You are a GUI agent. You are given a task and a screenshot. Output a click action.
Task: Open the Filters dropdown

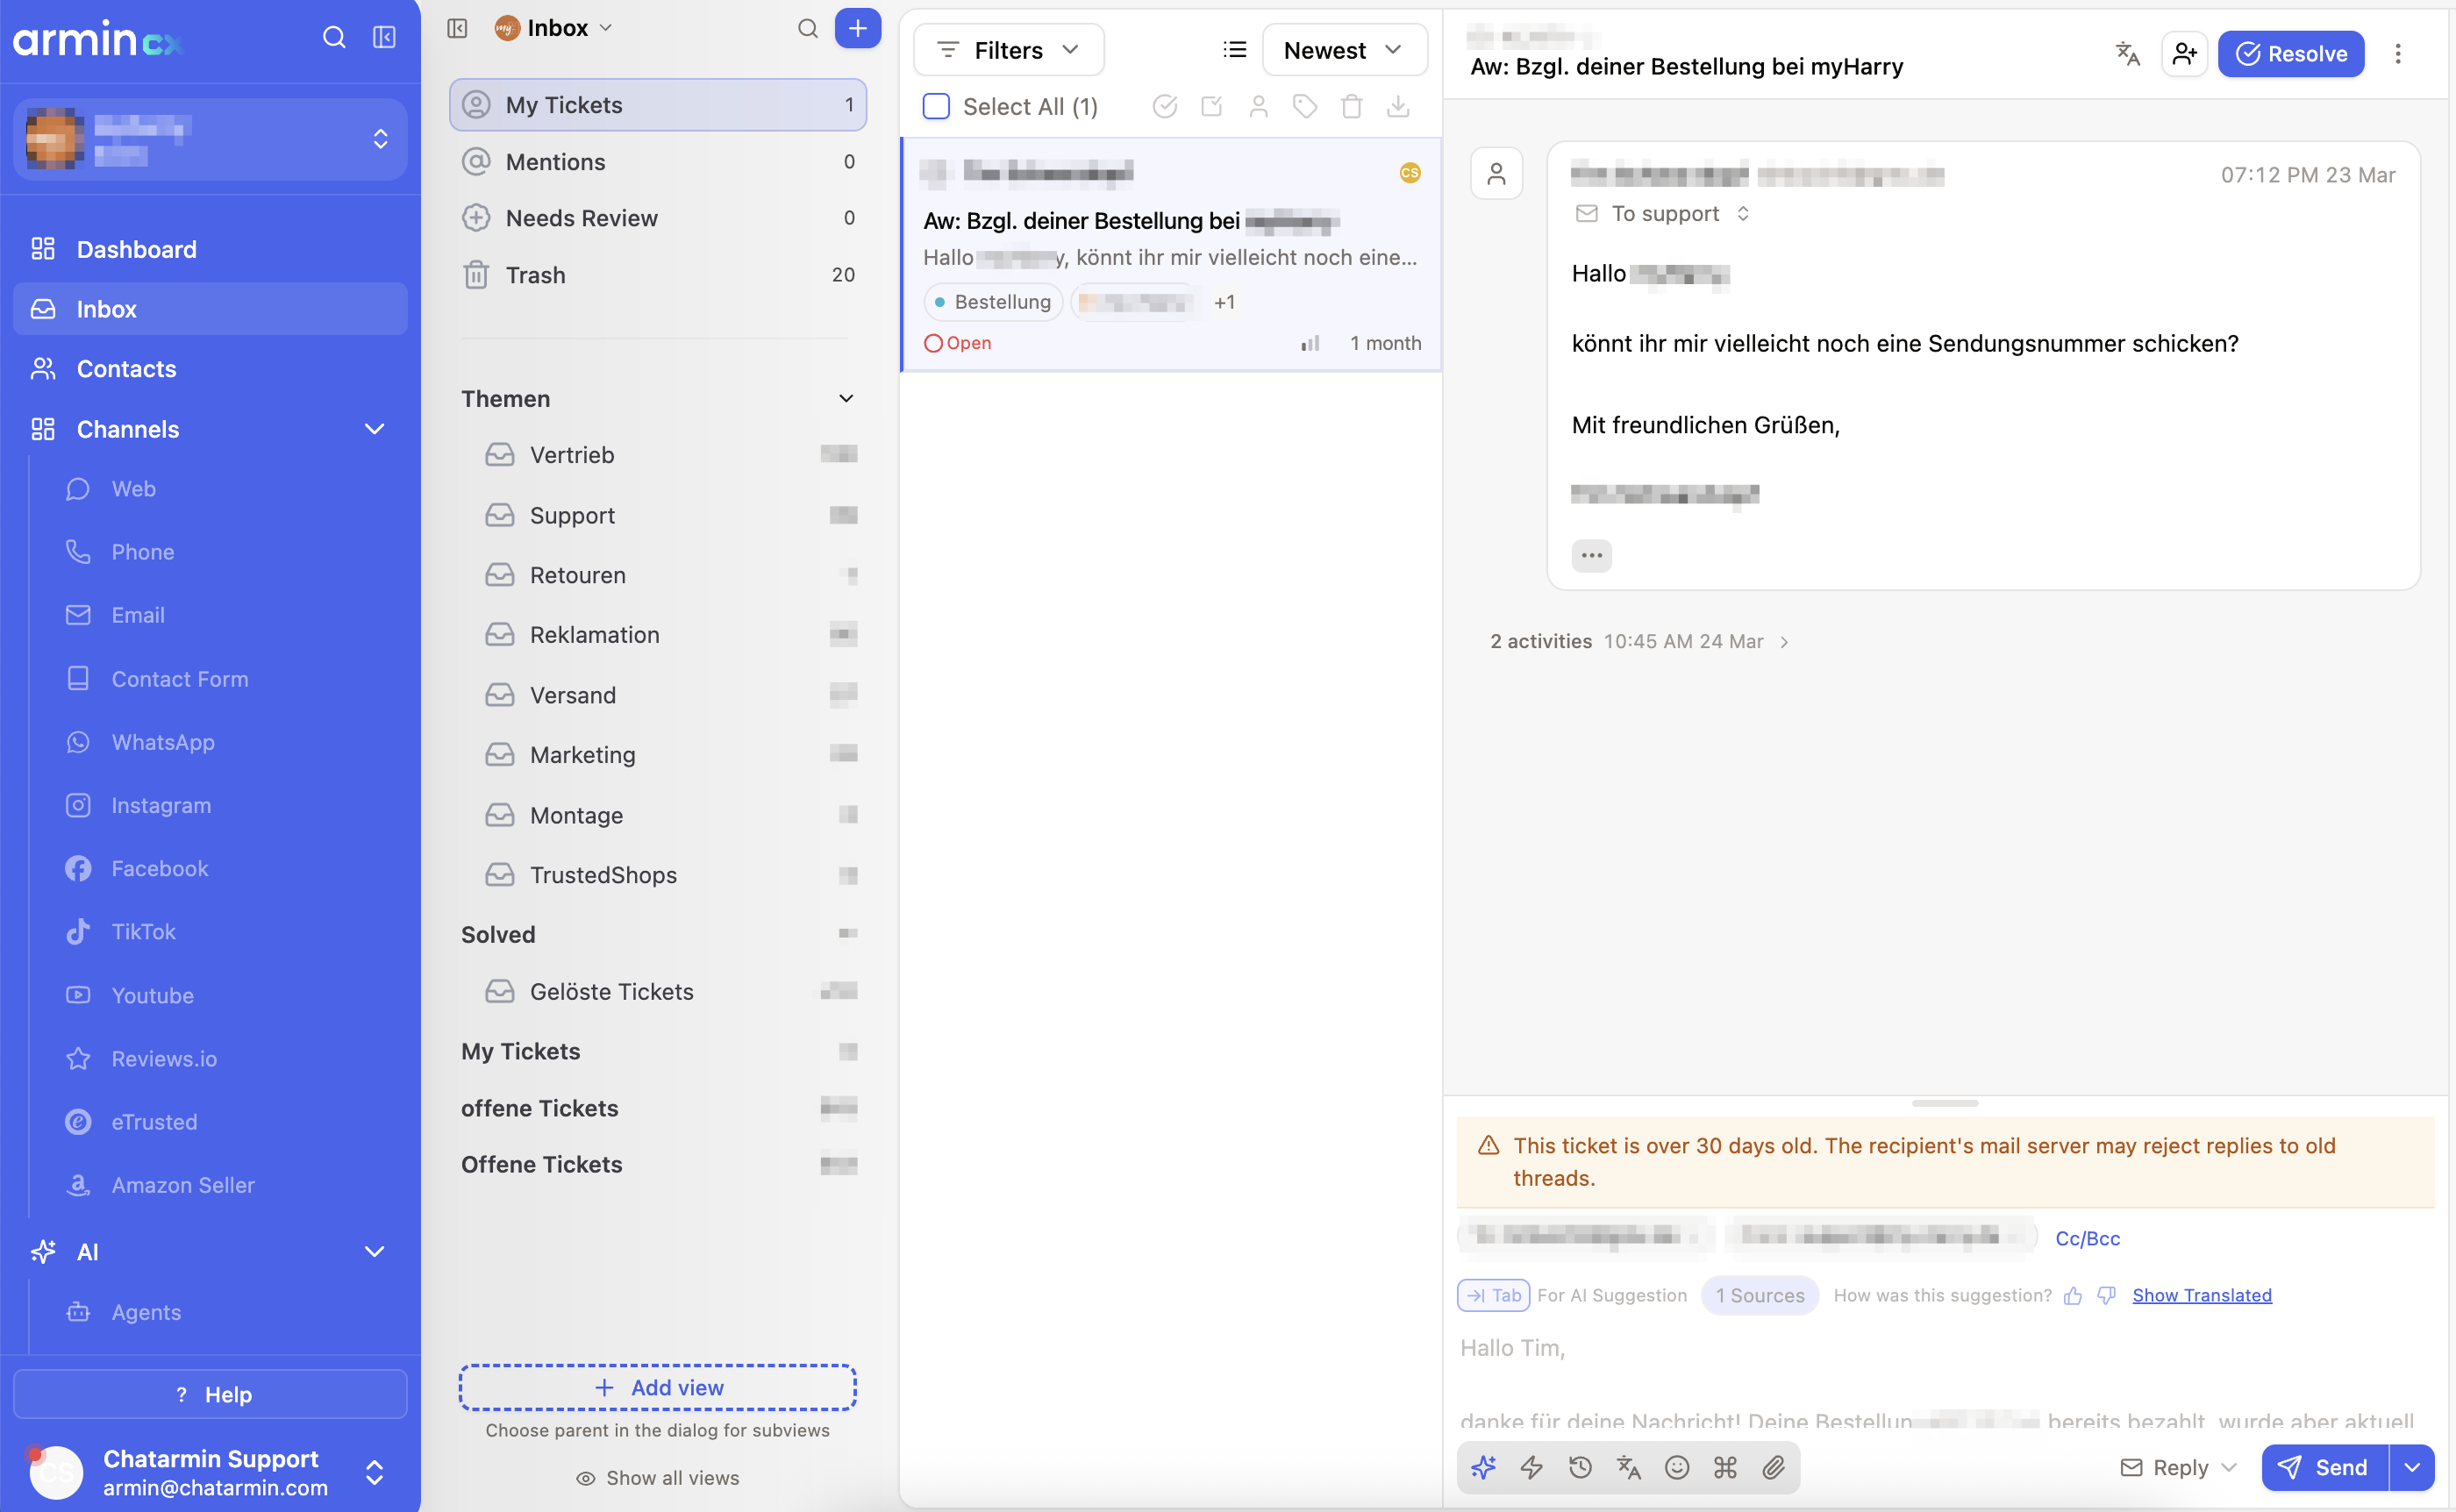pyautogui.click(x=1008, y=50)
